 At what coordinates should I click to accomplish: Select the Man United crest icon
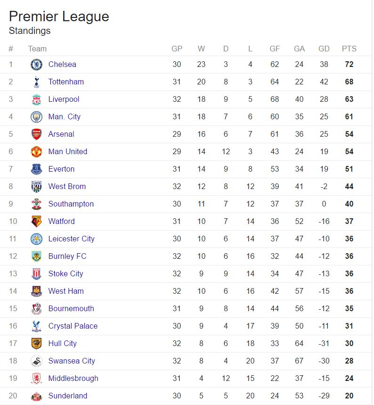pos(36,152)
